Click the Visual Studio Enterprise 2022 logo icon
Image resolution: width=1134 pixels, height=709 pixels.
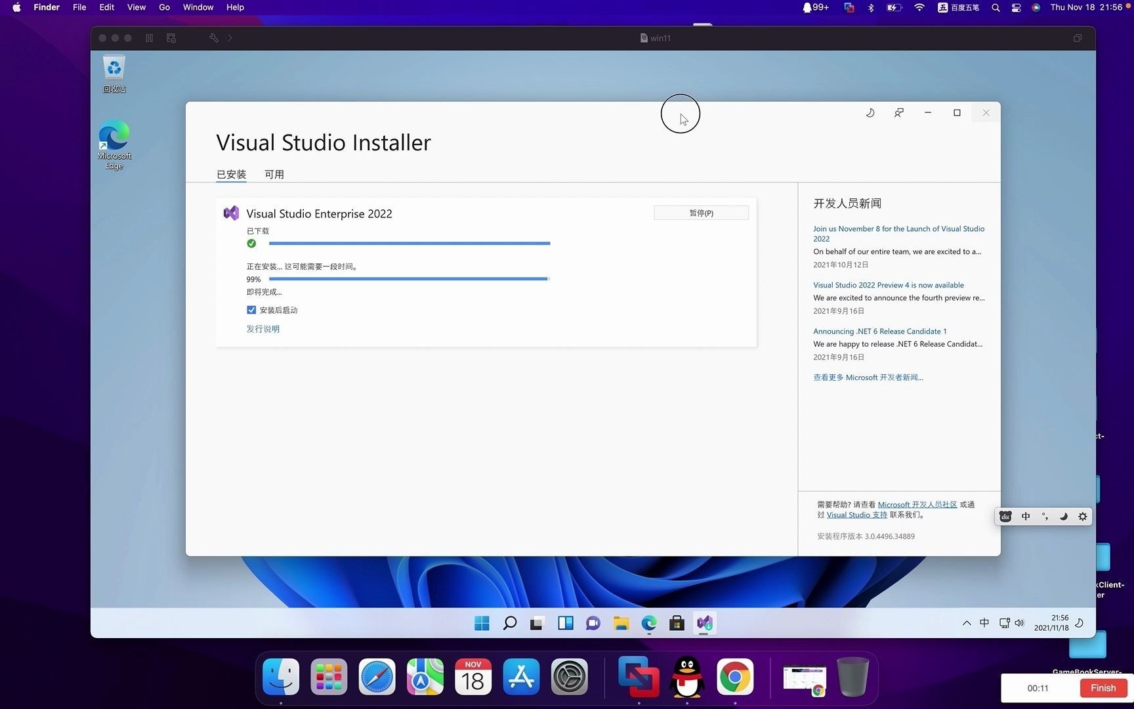point(231,213)
